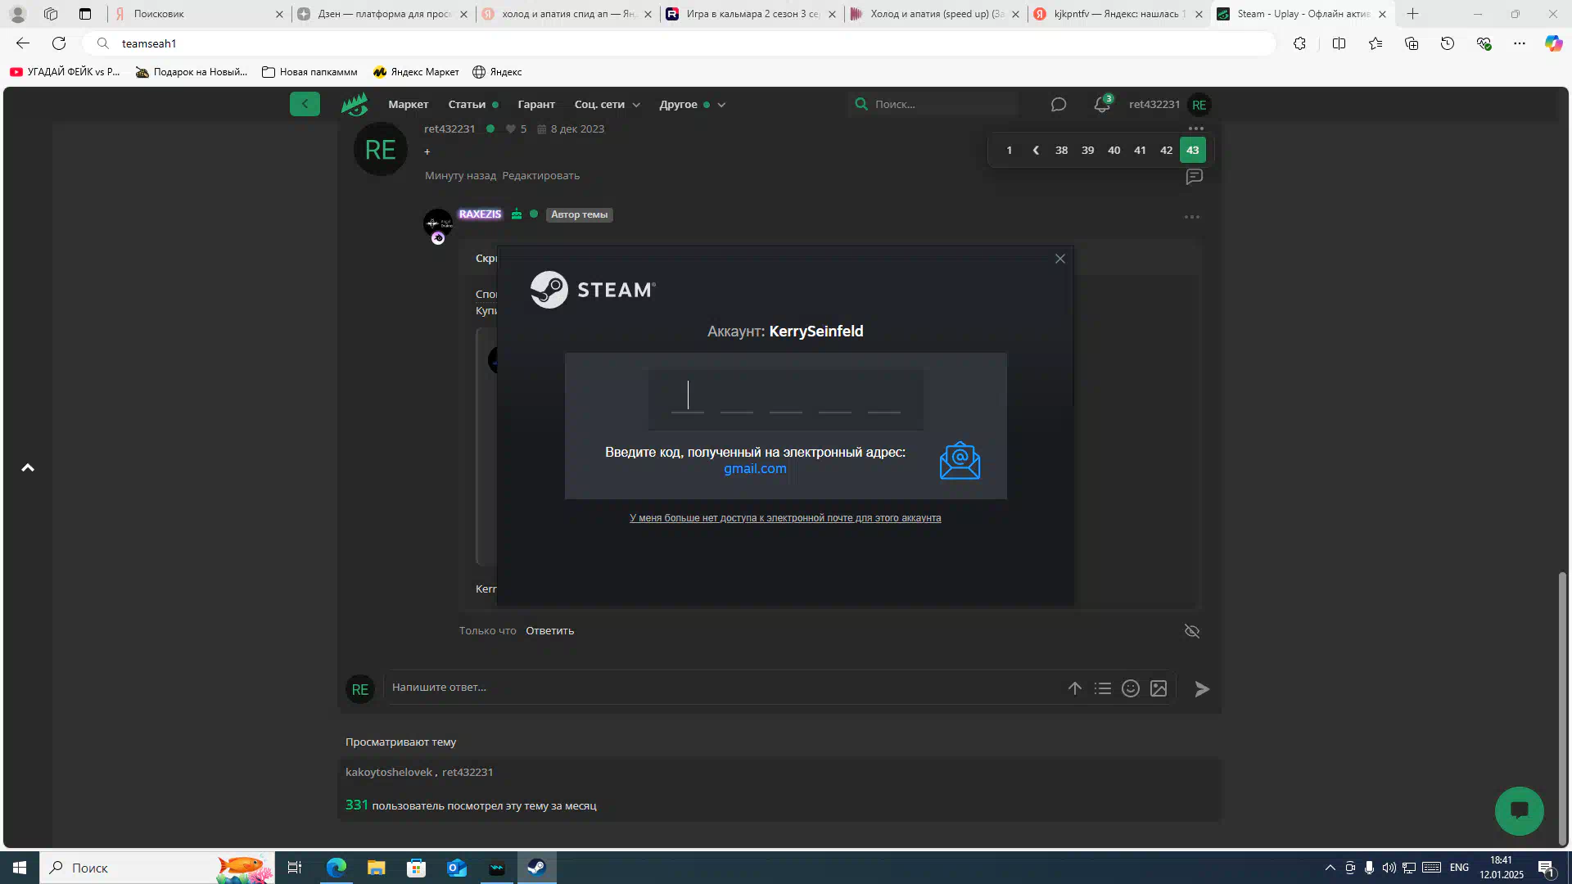Open Copilot icon in browser toolbar
Image resolution: width=1572 pixels, height=884 pixels.
pyautogui.click(x=1553, y=43)
